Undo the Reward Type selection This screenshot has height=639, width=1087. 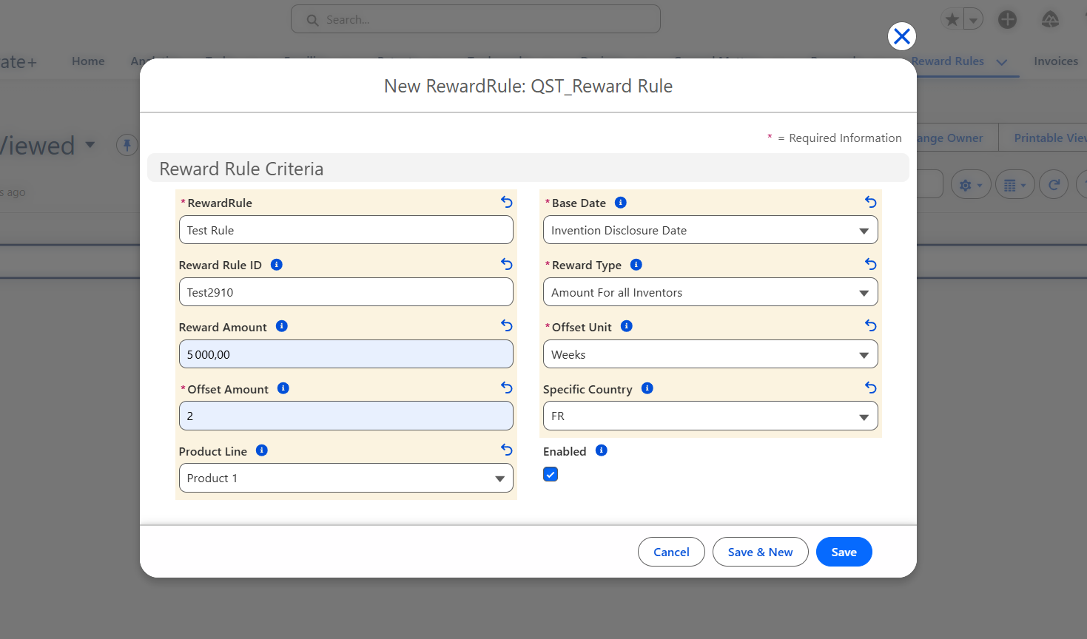[x=871, y=264]
